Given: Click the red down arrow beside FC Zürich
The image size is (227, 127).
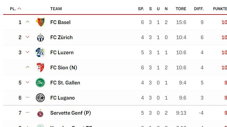Looking at the screenshot, I should point(27,37).
